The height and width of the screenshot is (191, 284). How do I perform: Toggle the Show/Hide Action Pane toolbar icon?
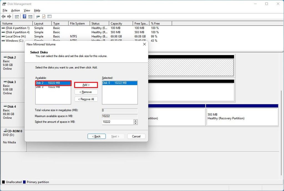(x=31, y=16)
